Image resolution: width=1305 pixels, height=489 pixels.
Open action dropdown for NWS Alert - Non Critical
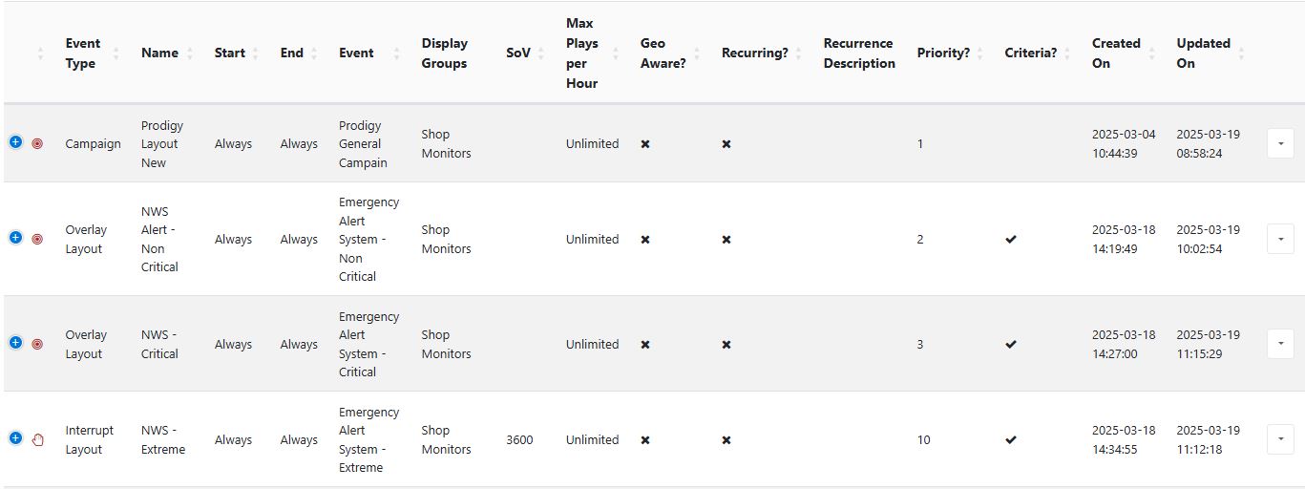pyautogui.click(x=1279, y=239)
